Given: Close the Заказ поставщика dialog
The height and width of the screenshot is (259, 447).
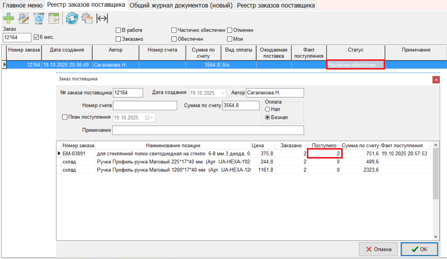Looking at the screenshot, I should pyautogui.click(x=436, y=80).
